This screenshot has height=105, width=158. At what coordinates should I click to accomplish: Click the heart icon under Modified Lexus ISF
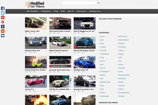83,72
